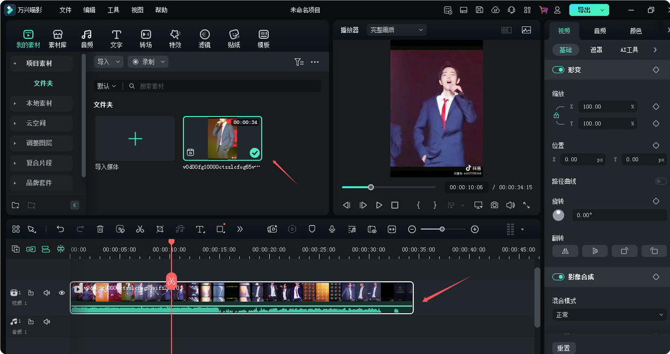Click the timeline zoom slider
The width and height of the screenshot is (670, 354).
point(442,229)
